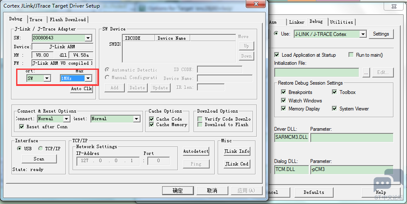Switch to the Trace tab
The image size is (407, 204).
[36, 19]
